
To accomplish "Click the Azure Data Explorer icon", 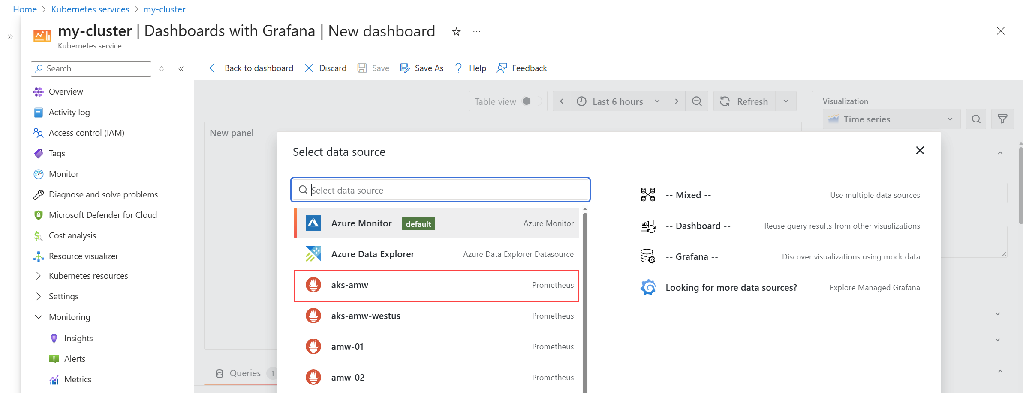I will tap(313, 254).
